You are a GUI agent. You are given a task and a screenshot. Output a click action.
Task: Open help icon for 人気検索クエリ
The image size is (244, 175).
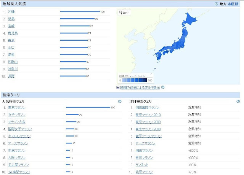click(120, 102)
